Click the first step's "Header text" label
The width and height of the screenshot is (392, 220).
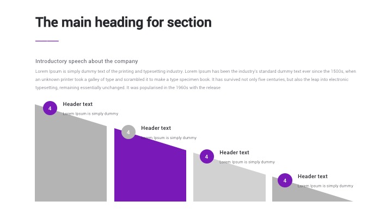[78, 104]
